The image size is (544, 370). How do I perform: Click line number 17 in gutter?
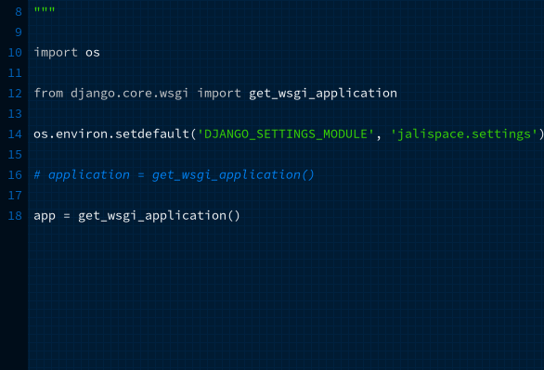point(15,196)
